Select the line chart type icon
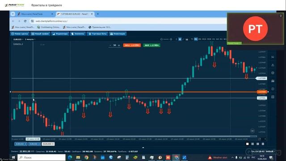 [183, 39]
